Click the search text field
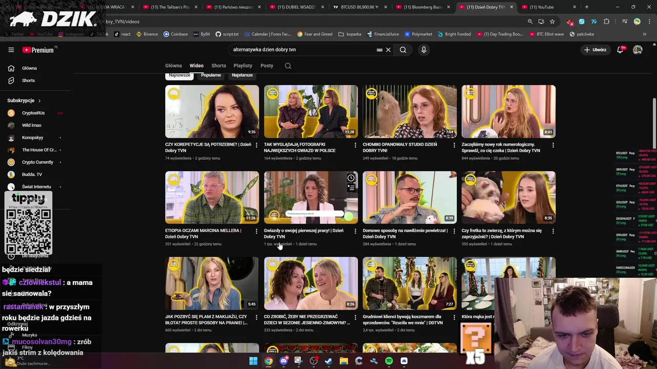 [x=303, y=50]
